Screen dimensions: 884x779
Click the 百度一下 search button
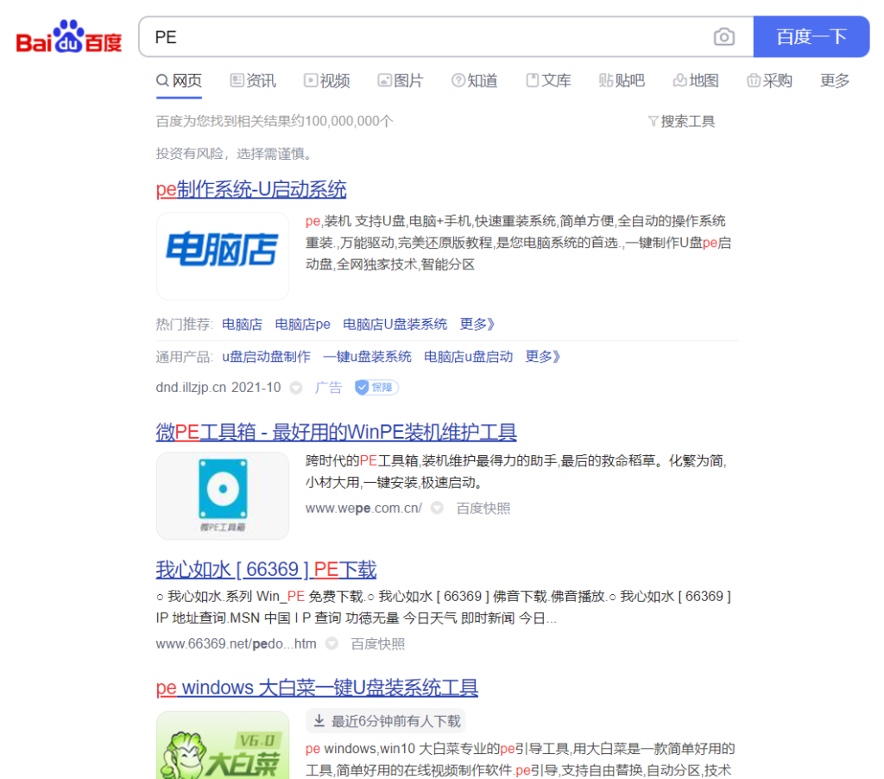click(811, 36)
